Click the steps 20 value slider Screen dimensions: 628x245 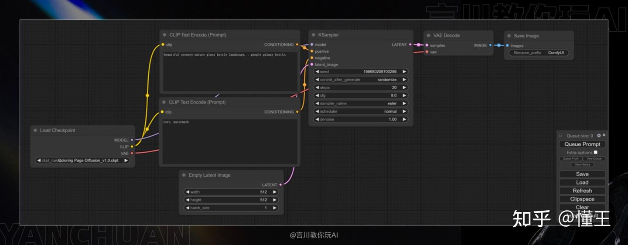point(361,87)
